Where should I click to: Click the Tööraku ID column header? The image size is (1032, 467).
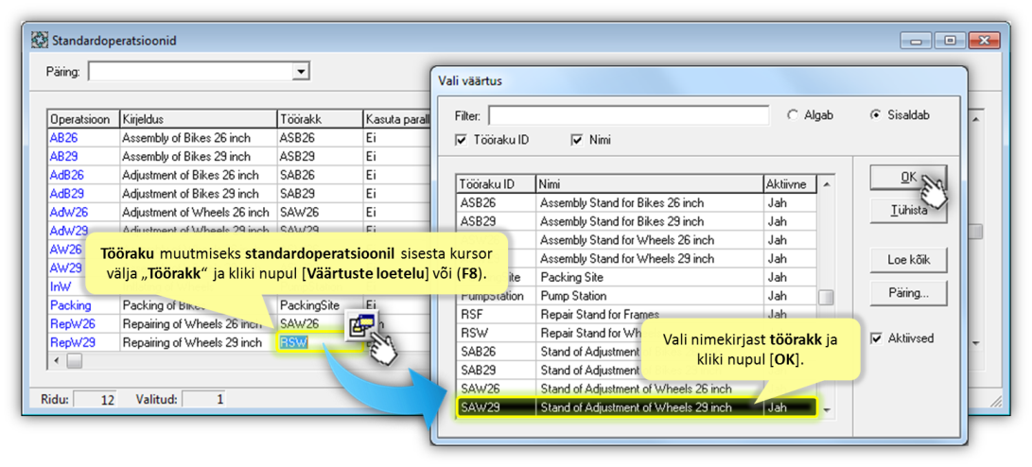[x=497, y=182]
